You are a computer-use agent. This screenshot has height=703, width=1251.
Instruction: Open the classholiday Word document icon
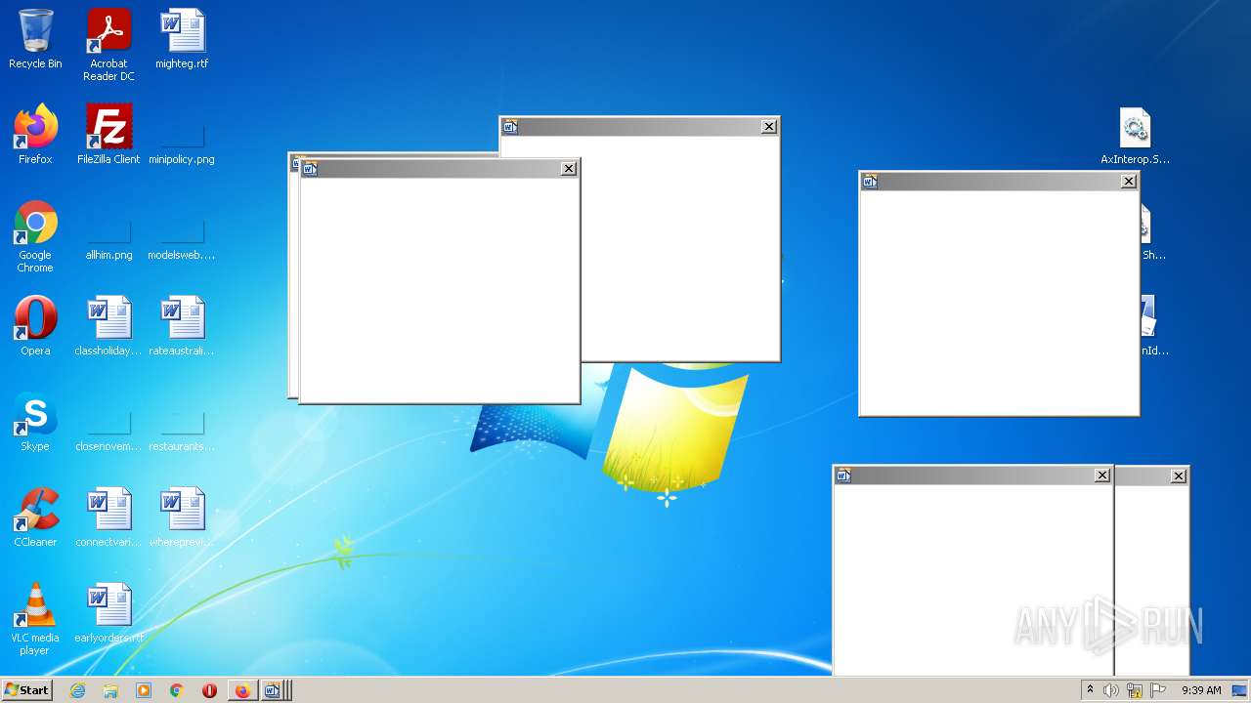pyautogui.click(x=108, y=326)
